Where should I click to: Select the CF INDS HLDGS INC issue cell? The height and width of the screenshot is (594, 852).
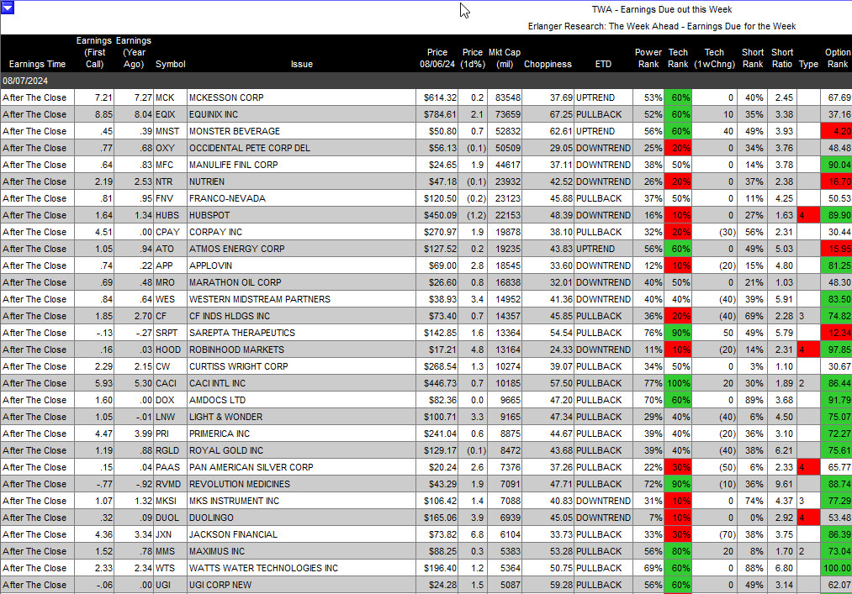tap(302, 317)
